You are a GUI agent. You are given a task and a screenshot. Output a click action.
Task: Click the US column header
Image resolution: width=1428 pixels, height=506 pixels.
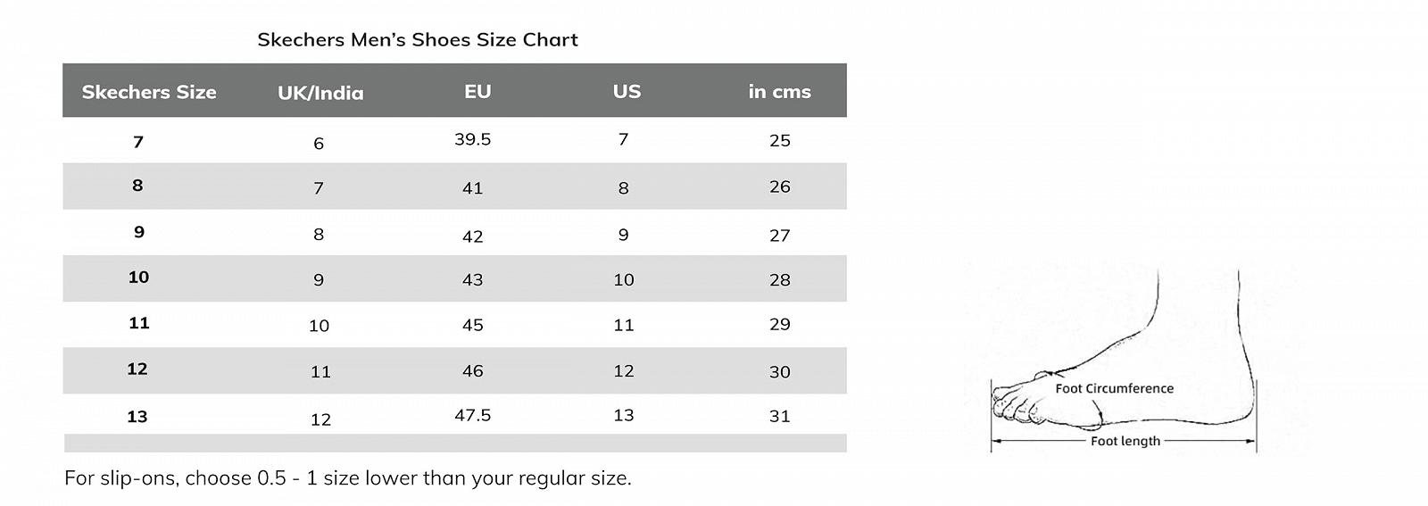point(627,91)
